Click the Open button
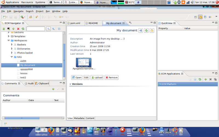Image resolution: width=219 pixels, height=137 pixels. 77,78
